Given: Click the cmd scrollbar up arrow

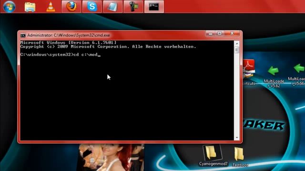Looking at the screenshot, I should point(237,43).
